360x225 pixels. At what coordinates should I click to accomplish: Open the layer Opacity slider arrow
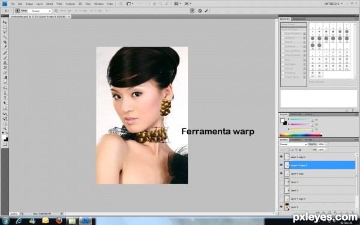[326, 144]
